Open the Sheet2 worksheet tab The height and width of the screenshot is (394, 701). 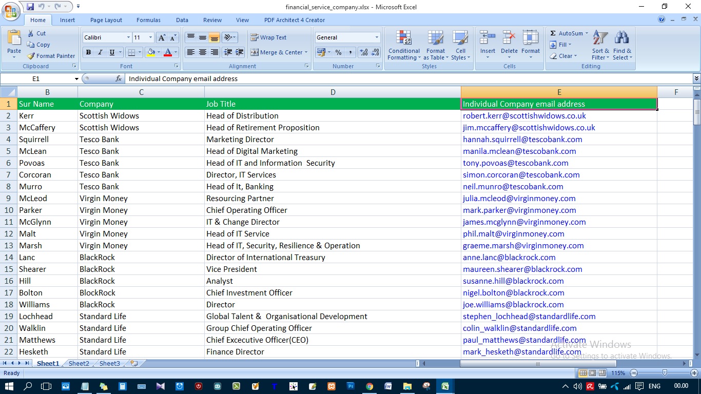[x=79, y=363]
